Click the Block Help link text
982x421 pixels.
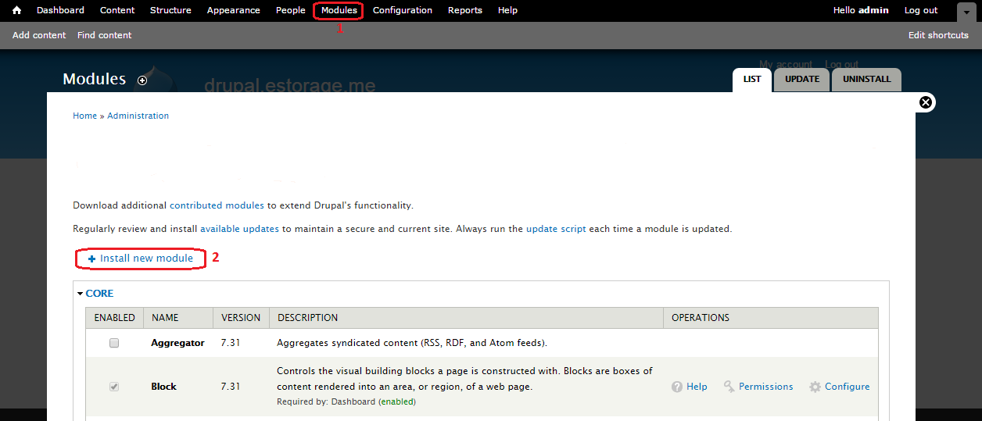tap(697, 387)
